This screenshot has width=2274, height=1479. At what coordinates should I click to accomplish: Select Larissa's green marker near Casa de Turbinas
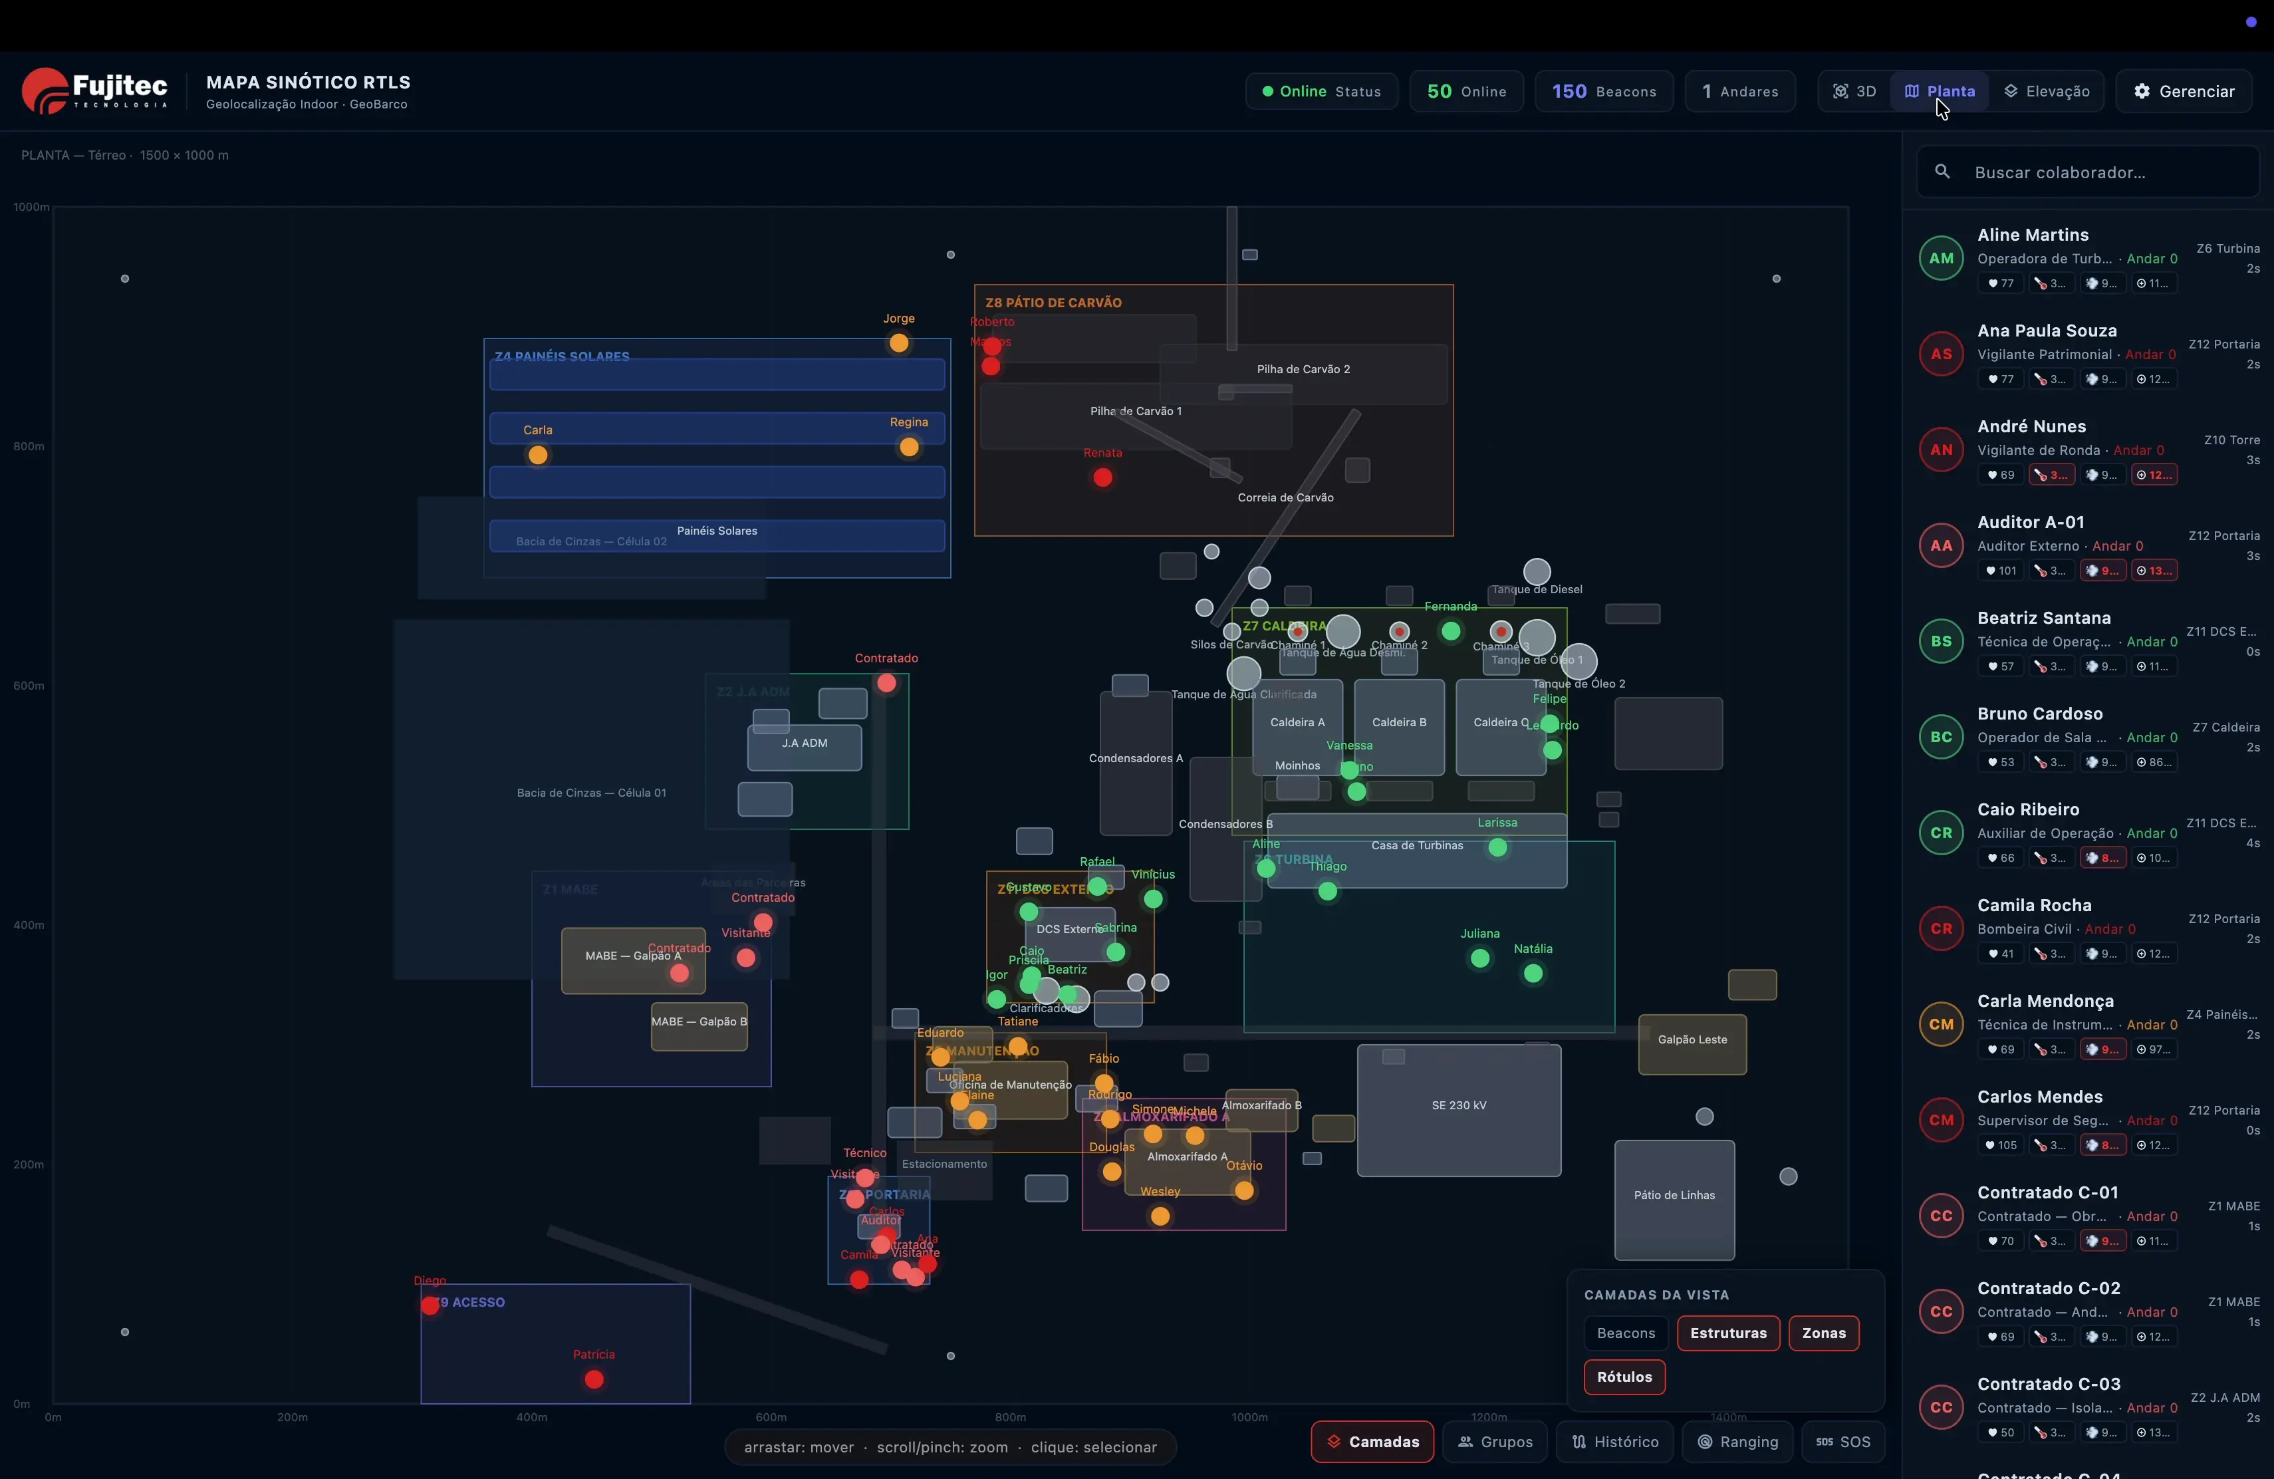click(1497, 847)
